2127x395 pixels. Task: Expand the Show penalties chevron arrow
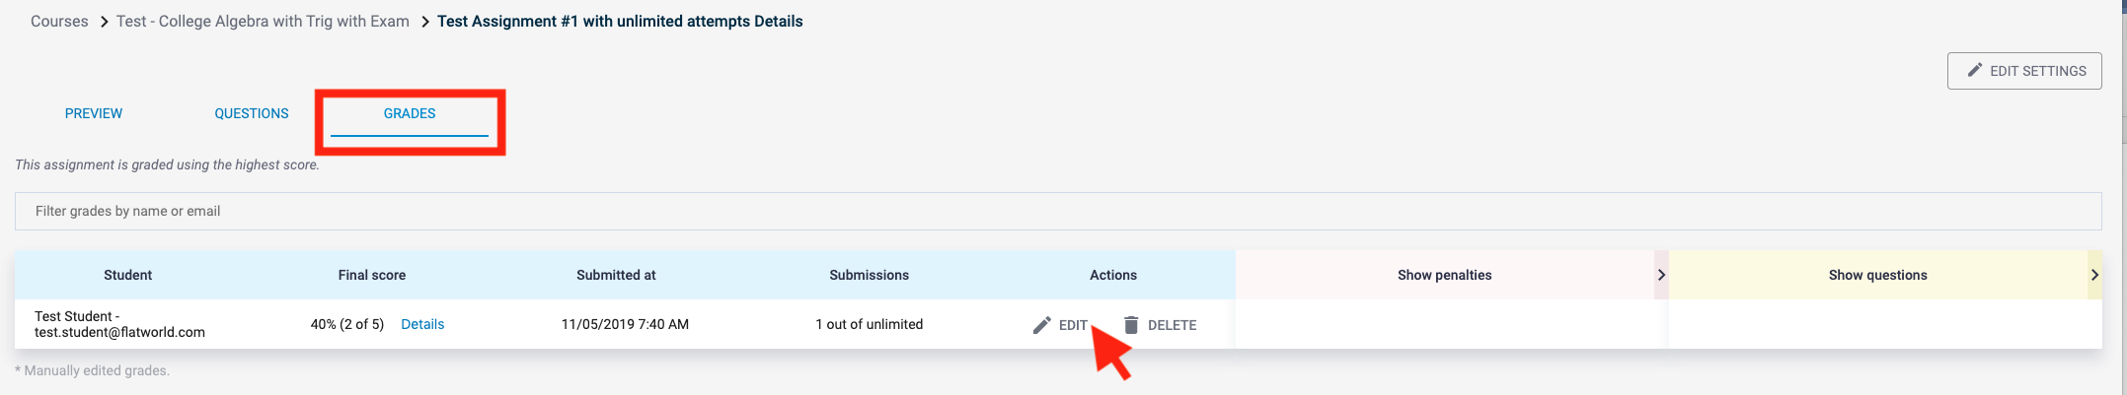pyautogui.click(x=1661, y=275)
